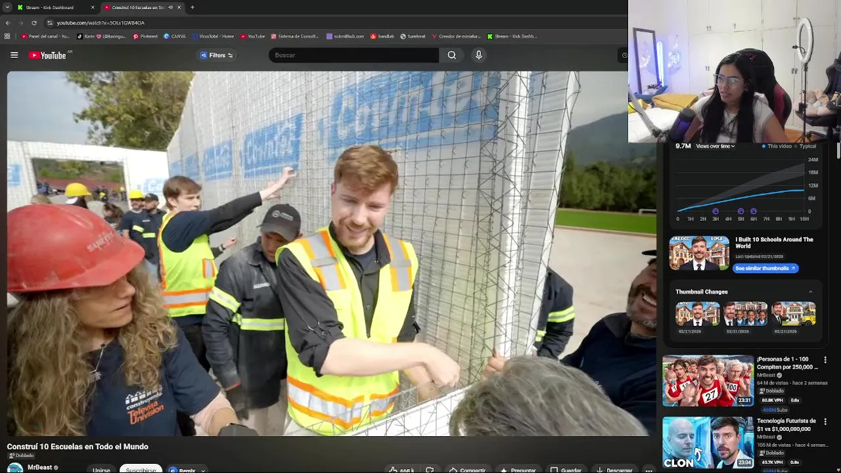The width and height of the screenshot is (841, 473).
Task: Click the dislike thumbs-down button
Action: [x=430, y=470]
